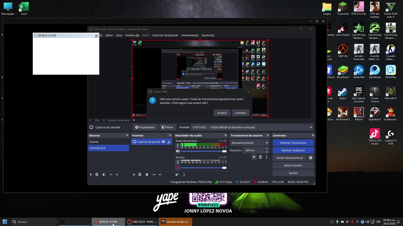Move source down in Fuentes panel

[160, 175]
